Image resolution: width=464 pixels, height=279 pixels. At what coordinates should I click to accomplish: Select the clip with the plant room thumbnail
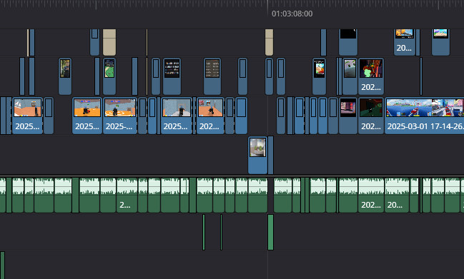[258, 155]
